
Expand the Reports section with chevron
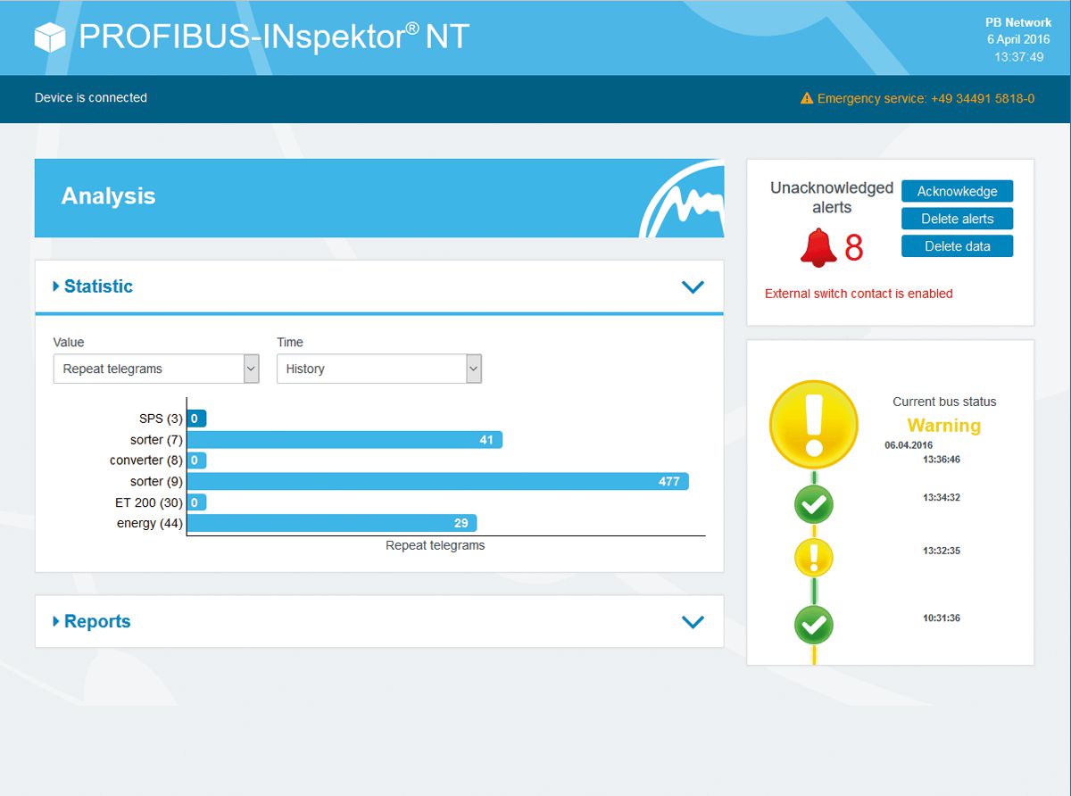point(693,622)
